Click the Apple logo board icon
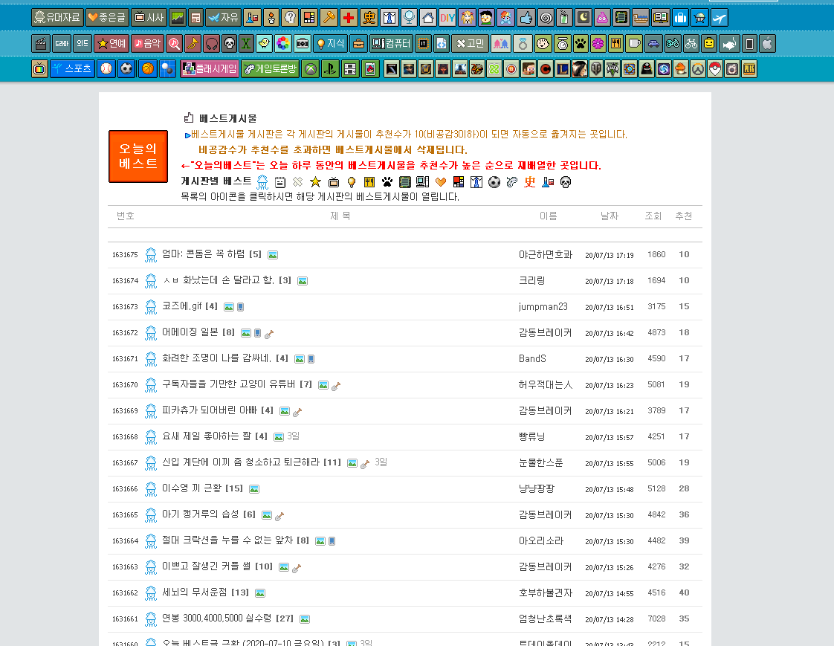Viewport: 834px width, 646px height. pos(768,43)
